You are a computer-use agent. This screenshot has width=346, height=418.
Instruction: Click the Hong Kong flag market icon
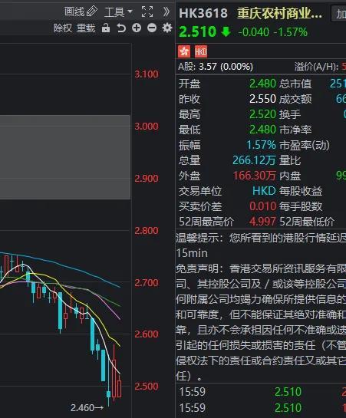[x=184, y=51]
